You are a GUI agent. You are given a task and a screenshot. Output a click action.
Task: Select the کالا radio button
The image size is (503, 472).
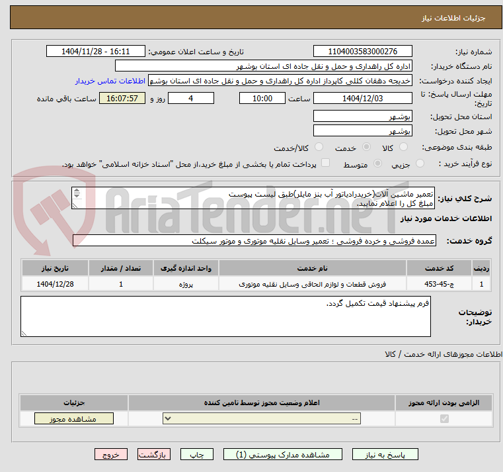[403, 147]
